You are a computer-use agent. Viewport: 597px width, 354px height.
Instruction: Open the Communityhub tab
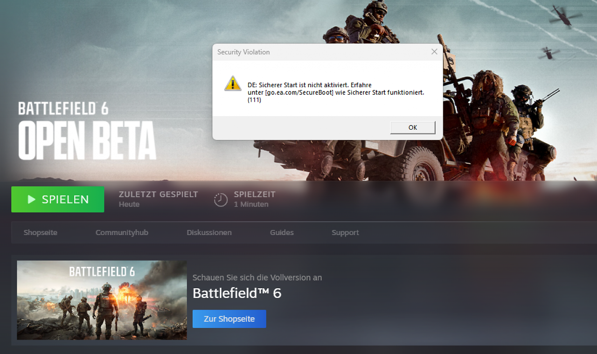(x=122, y=232)
